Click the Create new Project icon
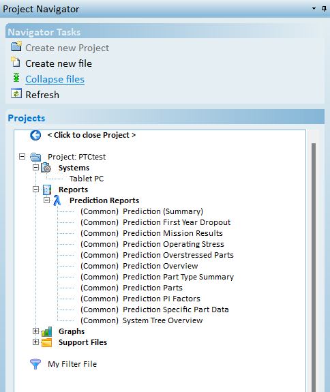This screenshot has height=392, width=330. click(16, 46)
